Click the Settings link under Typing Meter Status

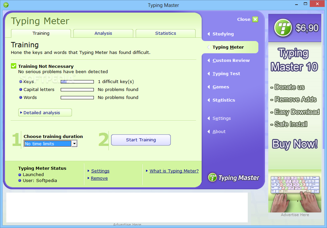pos(100,171)
